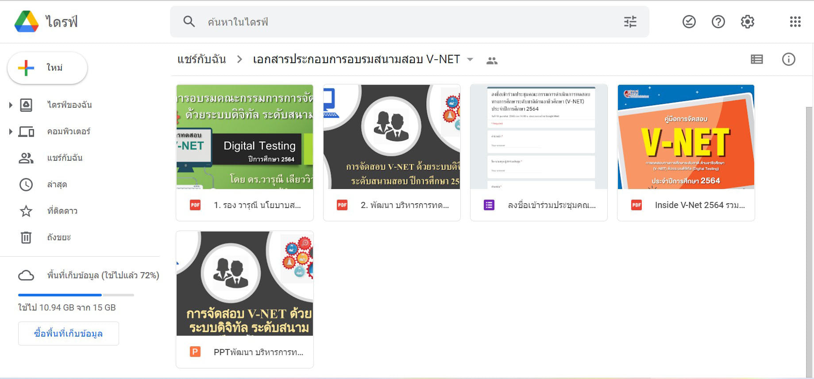Viewport: 814px width, 379px height.
Task: Open the Google apps grid icon
Action: point(795,22)
